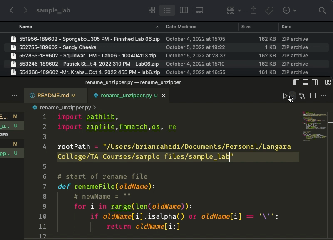Switch Finder to gallery view

199,10
